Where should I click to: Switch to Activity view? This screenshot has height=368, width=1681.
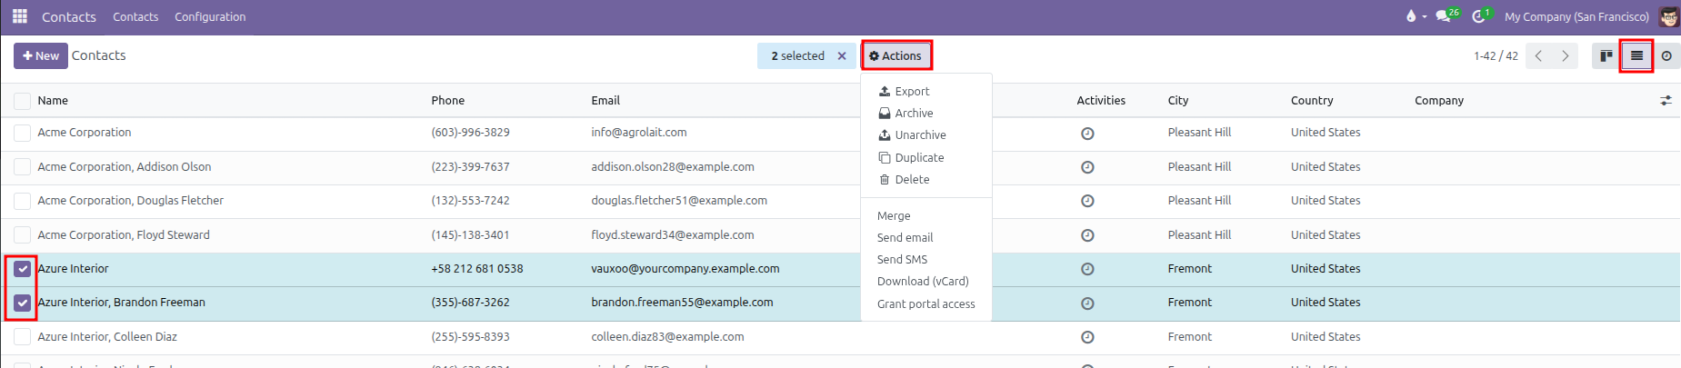click(x=1666, y=55)
